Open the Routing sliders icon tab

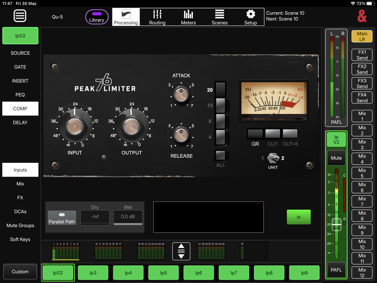pyautogui.click(x=157, y=17)
